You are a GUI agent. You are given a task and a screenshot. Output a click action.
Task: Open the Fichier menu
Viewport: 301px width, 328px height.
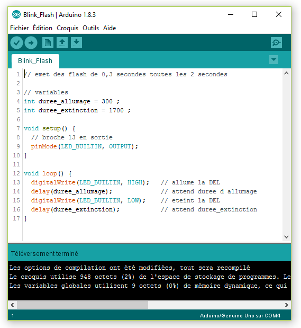click(x=20, y=28)
